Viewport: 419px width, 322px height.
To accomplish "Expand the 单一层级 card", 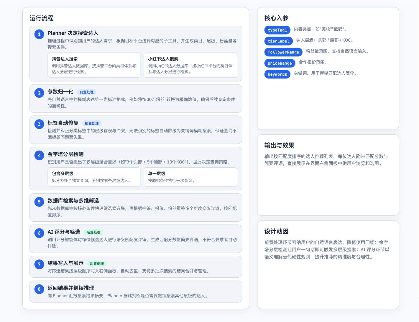I will pos(190,177).
